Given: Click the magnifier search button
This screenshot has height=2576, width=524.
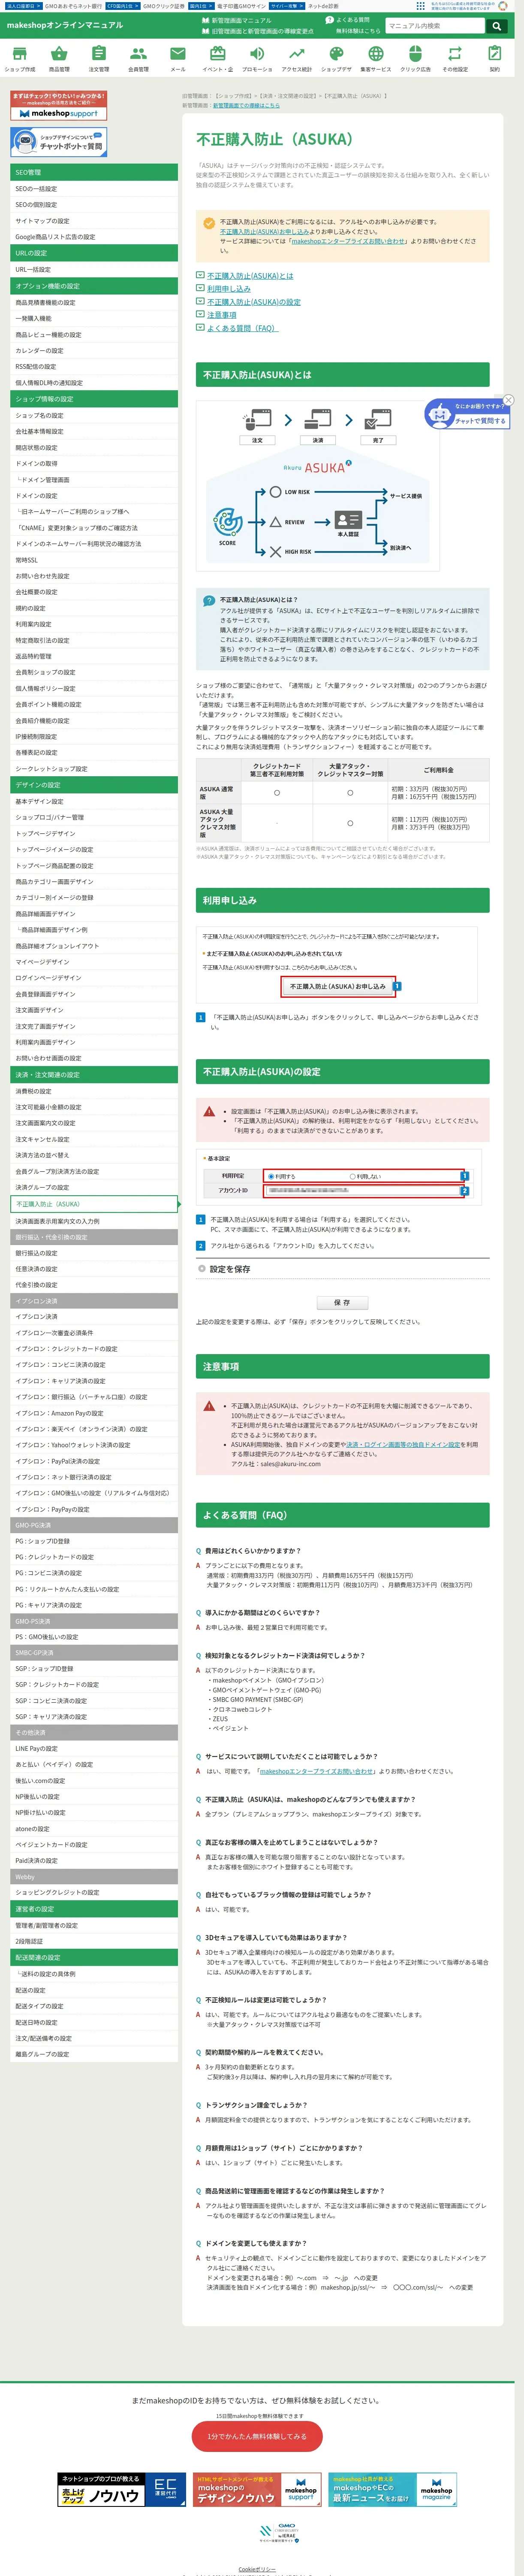Looking at the screenshot, I should coord(496,26).
